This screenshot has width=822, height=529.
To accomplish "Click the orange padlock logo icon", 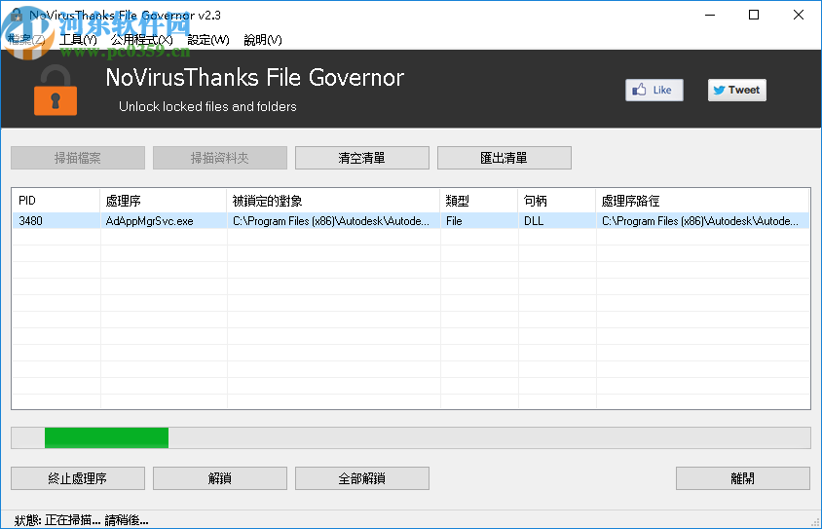I will [56, 91].
